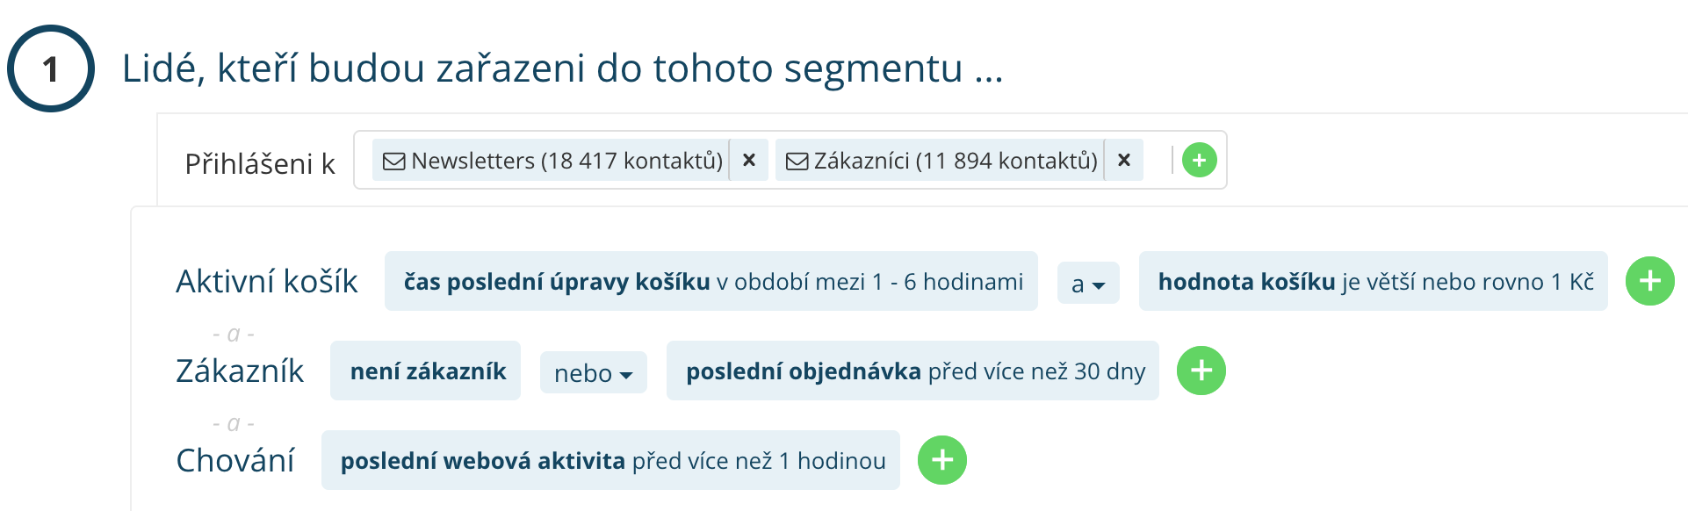Edit the 'čas poslední úpravy košíku' condition
This screenshot has width=1688, height=511.
click(711, 281)
